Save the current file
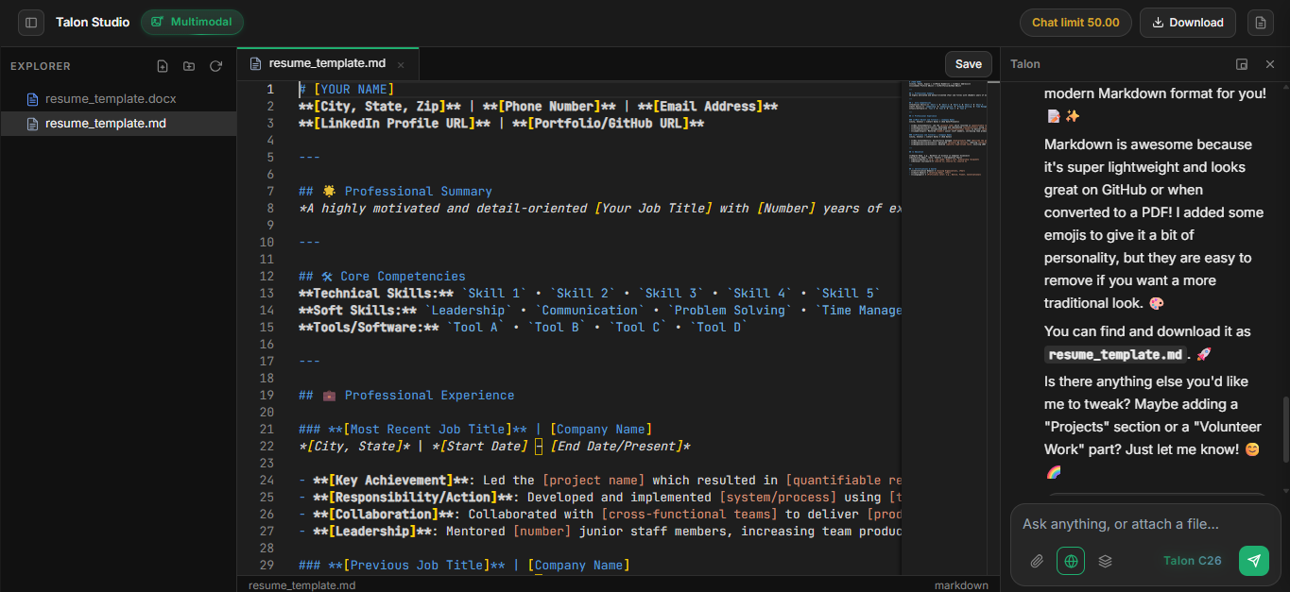The height and width of the screenshot is (592, 1290). (x=968, y=64)
